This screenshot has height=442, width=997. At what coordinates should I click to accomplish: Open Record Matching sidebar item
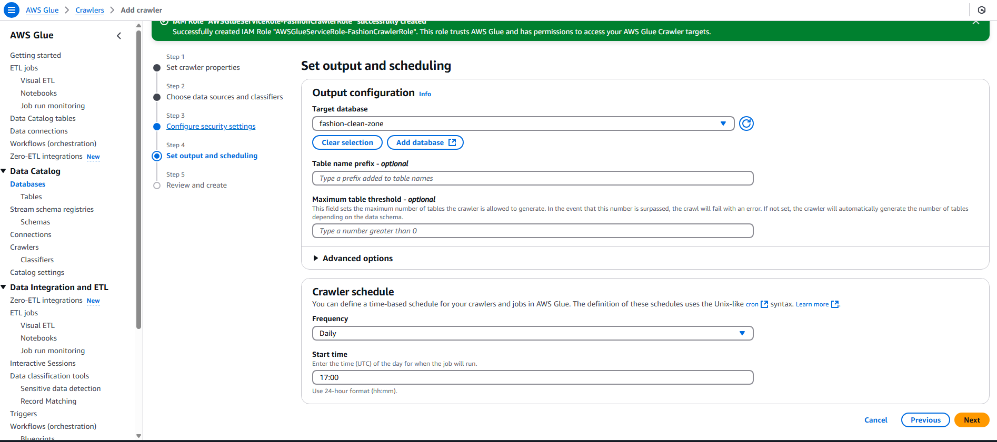pos(48,401)
